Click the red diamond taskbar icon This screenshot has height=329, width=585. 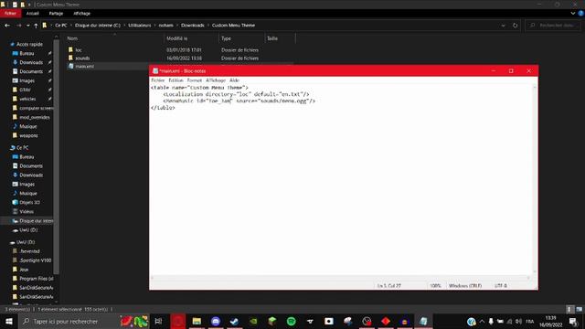pos(386,321)
